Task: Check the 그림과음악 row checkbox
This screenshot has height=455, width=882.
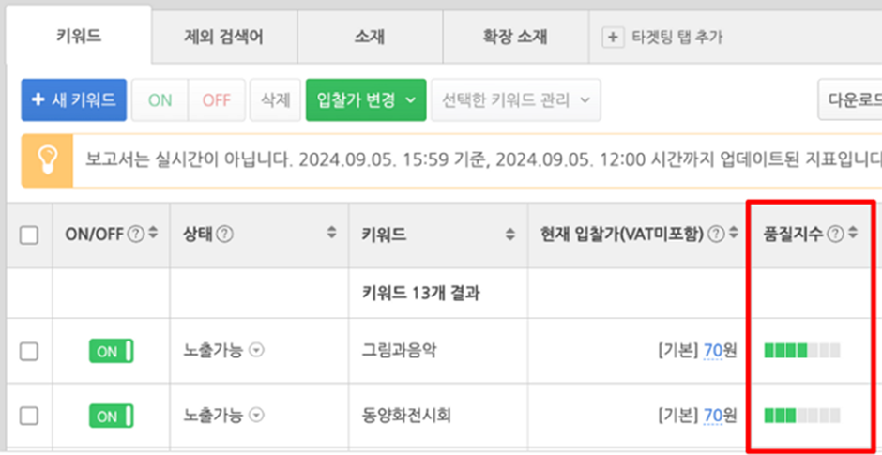Action: pos(29,352)
